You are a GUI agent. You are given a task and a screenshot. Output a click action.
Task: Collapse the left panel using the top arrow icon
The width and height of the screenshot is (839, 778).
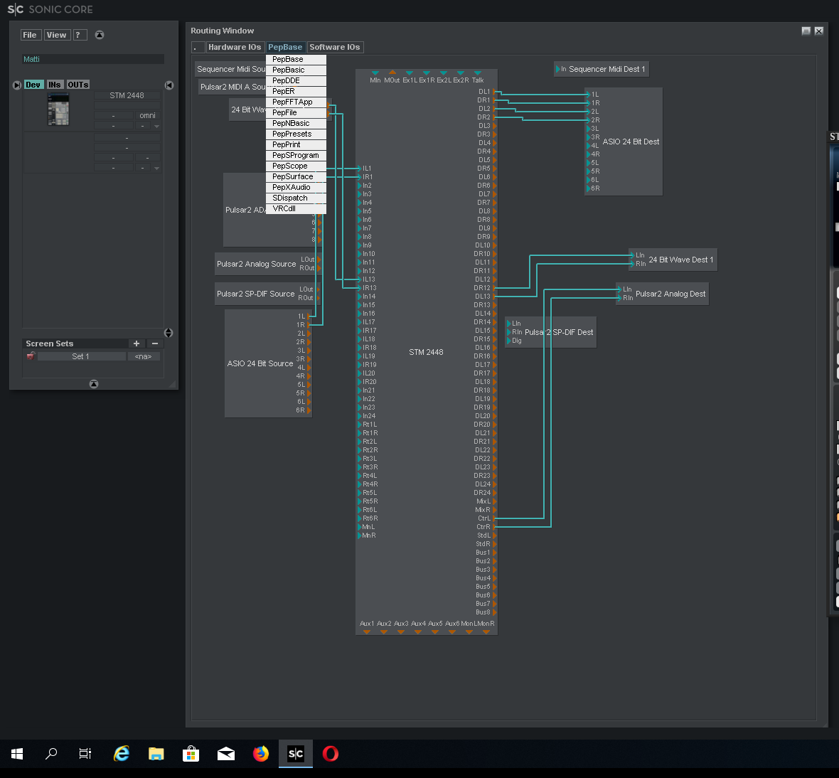coord(100,35)
